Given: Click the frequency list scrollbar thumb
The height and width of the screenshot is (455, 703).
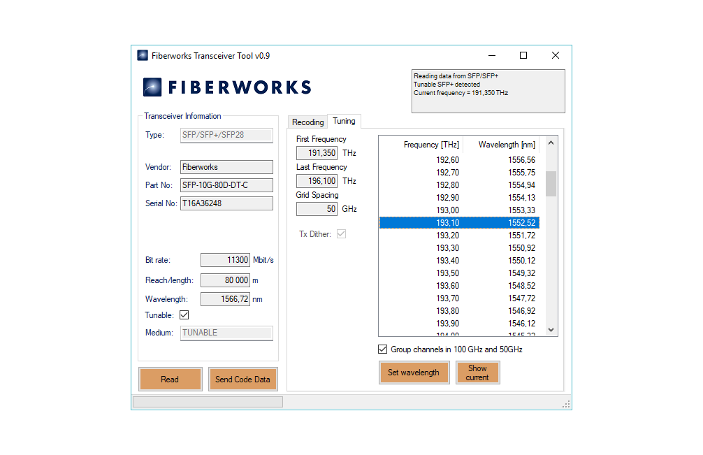Looking at the screenshot, I should pos(551,184).
